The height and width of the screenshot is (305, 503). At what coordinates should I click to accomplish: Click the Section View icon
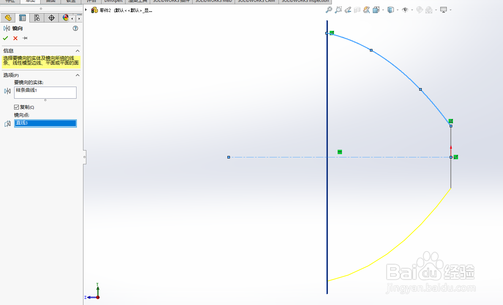(x=357, y=10)
